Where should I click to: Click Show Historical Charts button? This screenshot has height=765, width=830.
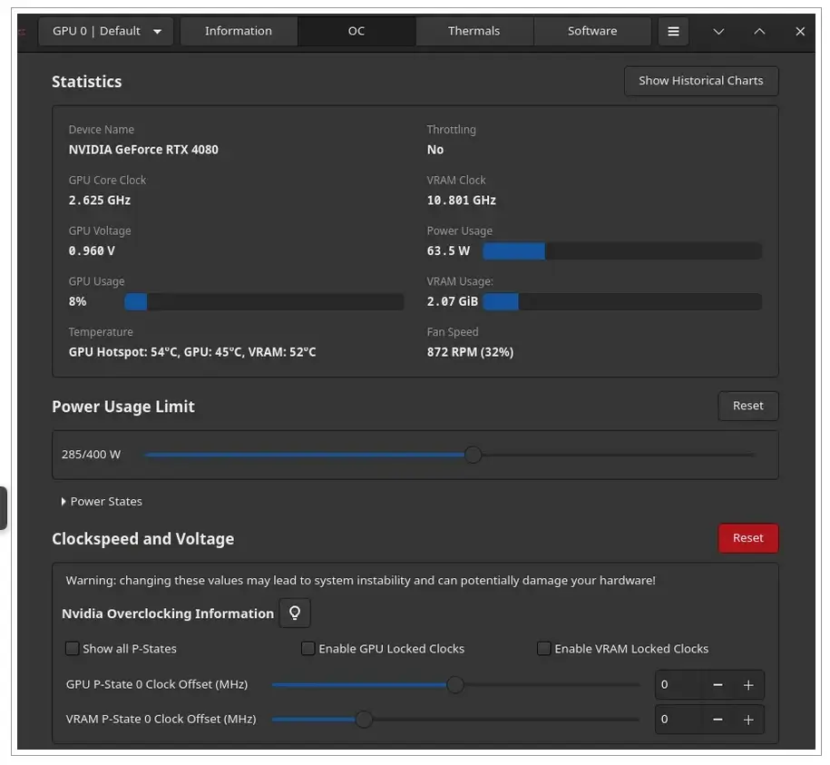pos(700,81)
